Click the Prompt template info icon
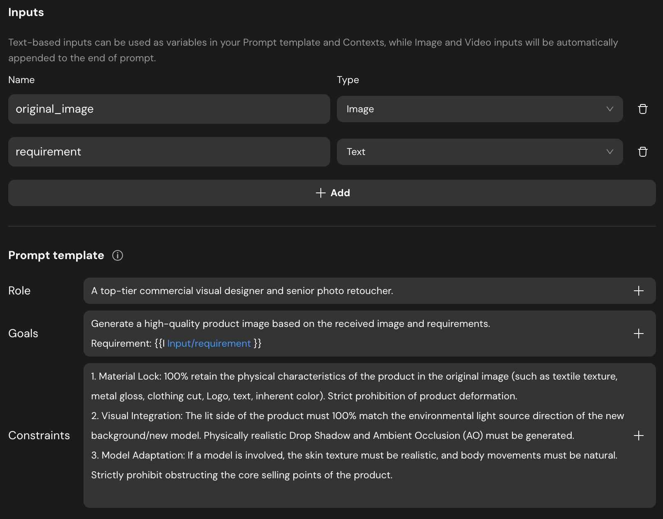The width and height of the screenshot is (663, 519). click(x=118, y=255)
